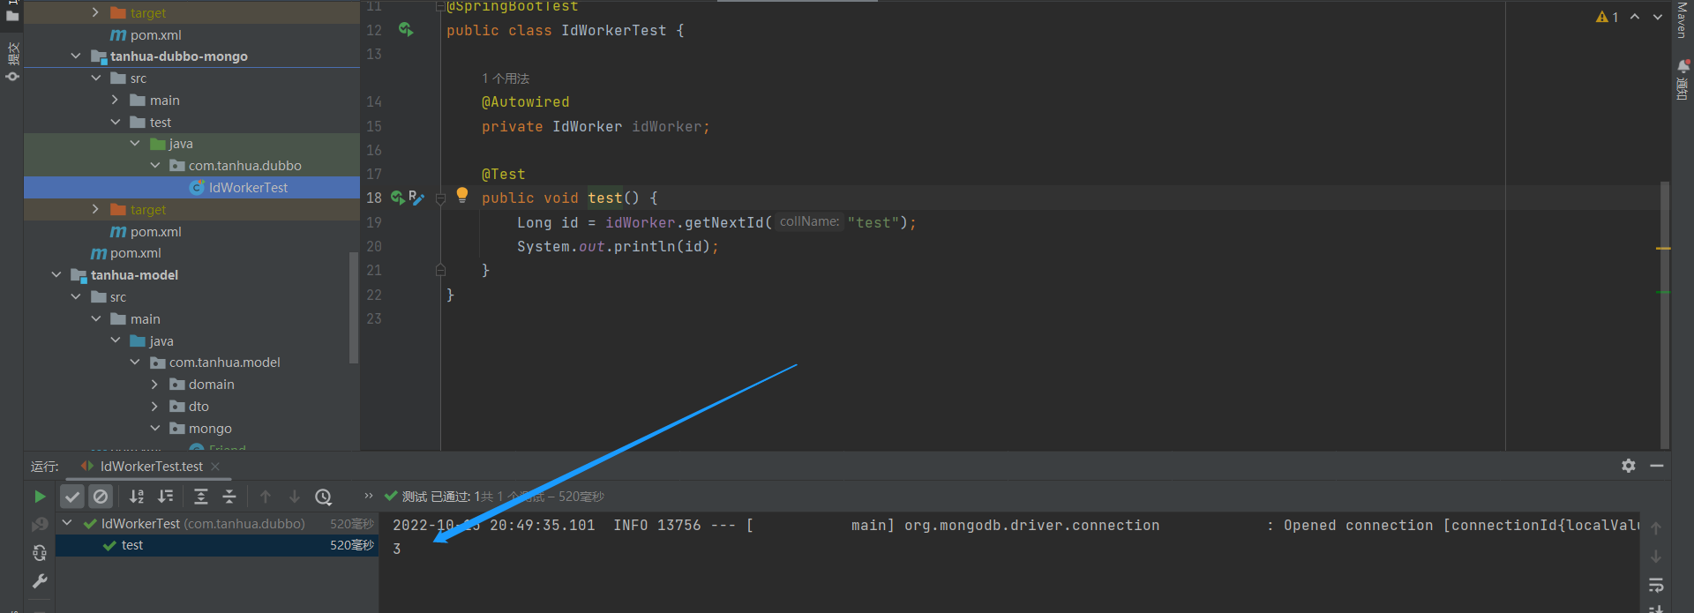The image size is (1694, 613).
Task: Select IdWorkerTest file in project tree
Action: tap(191, 188)
